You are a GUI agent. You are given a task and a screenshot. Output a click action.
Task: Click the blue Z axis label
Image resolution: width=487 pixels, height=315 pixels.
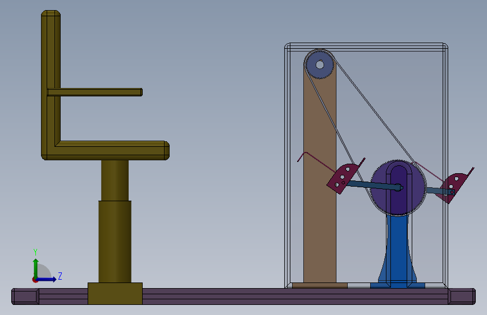(60, 276)
